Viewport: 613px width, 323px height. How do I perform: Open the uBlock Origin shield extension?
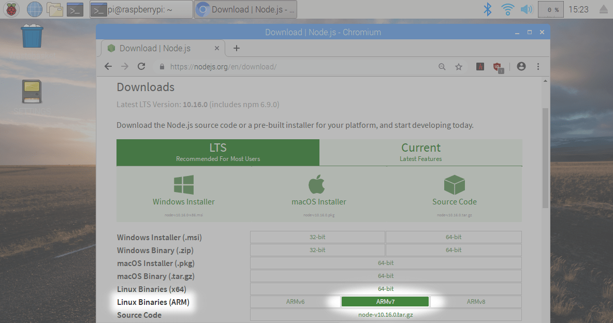tap(498, 67)
